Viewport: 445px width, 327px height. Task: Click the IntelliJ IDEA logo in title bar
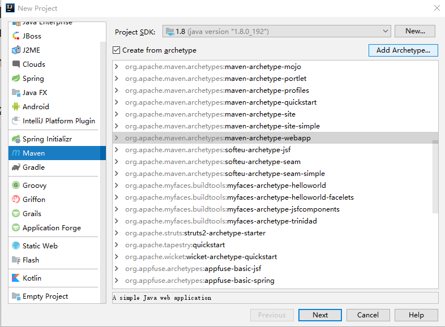pyautogui.click(x=10, y=8)
